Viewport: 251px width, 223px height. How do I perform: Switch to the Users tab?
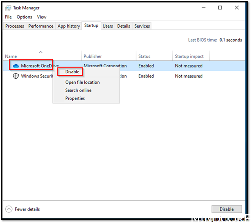click(108, 26)
